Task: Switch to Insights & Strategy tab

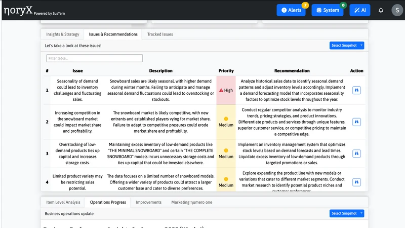Action: tap(62, 34)
